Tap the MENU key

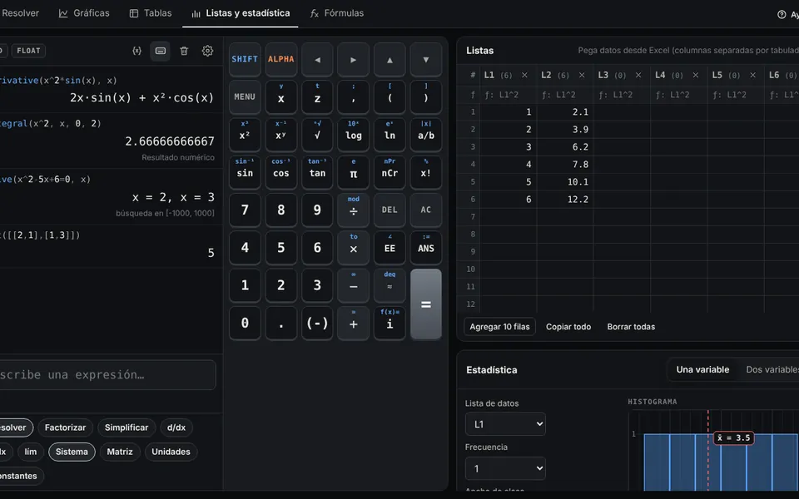click(245, 96)
